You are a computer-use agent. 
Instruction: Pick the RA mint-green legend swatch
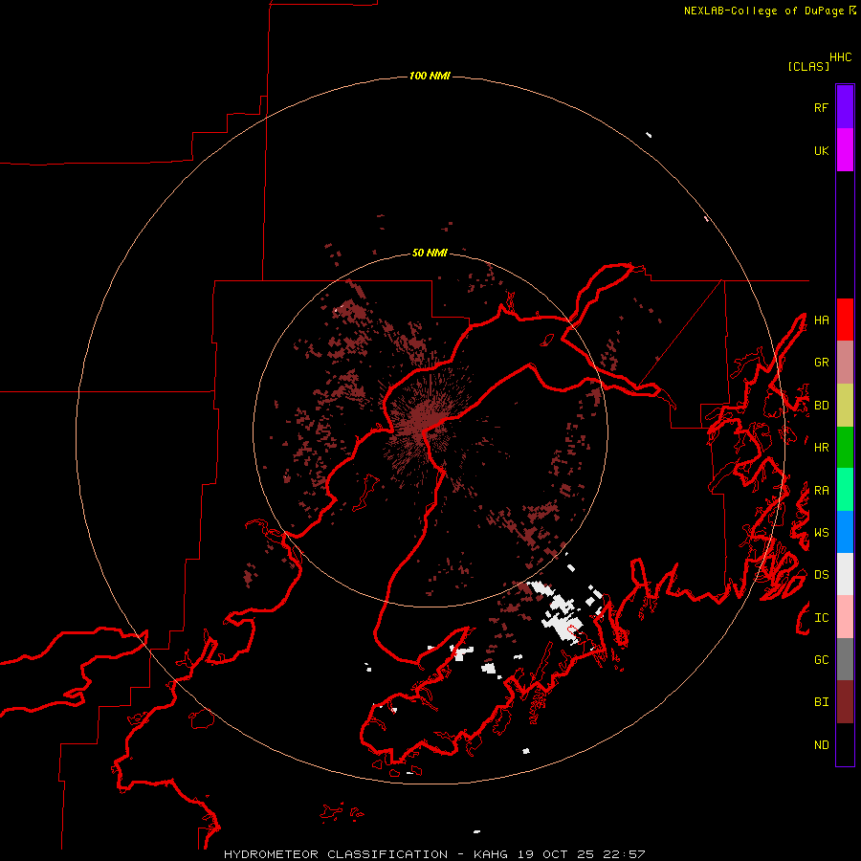coord(845,490)
